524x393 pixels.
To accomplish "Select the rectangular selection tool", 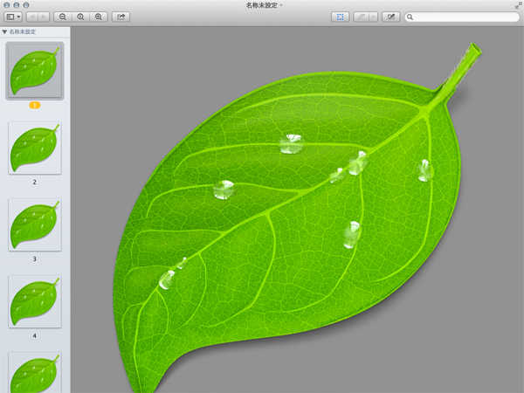I will 340,17.
